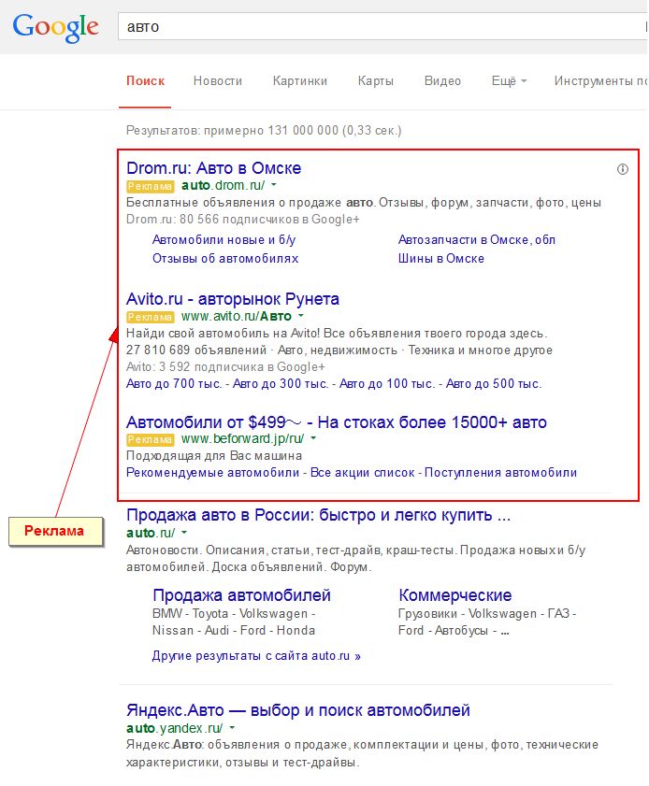Click the Реклама badge beside auto.drom.ru
The width and height of the screenshot is (649, 786).
(x=150, y=187)
